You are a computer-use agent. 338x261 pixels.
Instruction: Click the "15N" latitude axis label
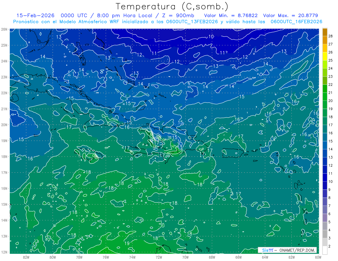pyautogui.click(x=5, y=204)
